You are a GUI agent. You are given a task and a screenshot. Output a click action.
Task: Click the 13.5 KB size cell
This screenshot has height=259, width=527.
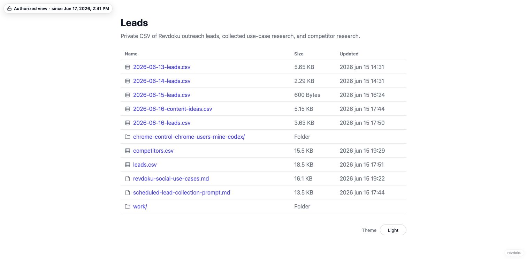click(304, 192)
